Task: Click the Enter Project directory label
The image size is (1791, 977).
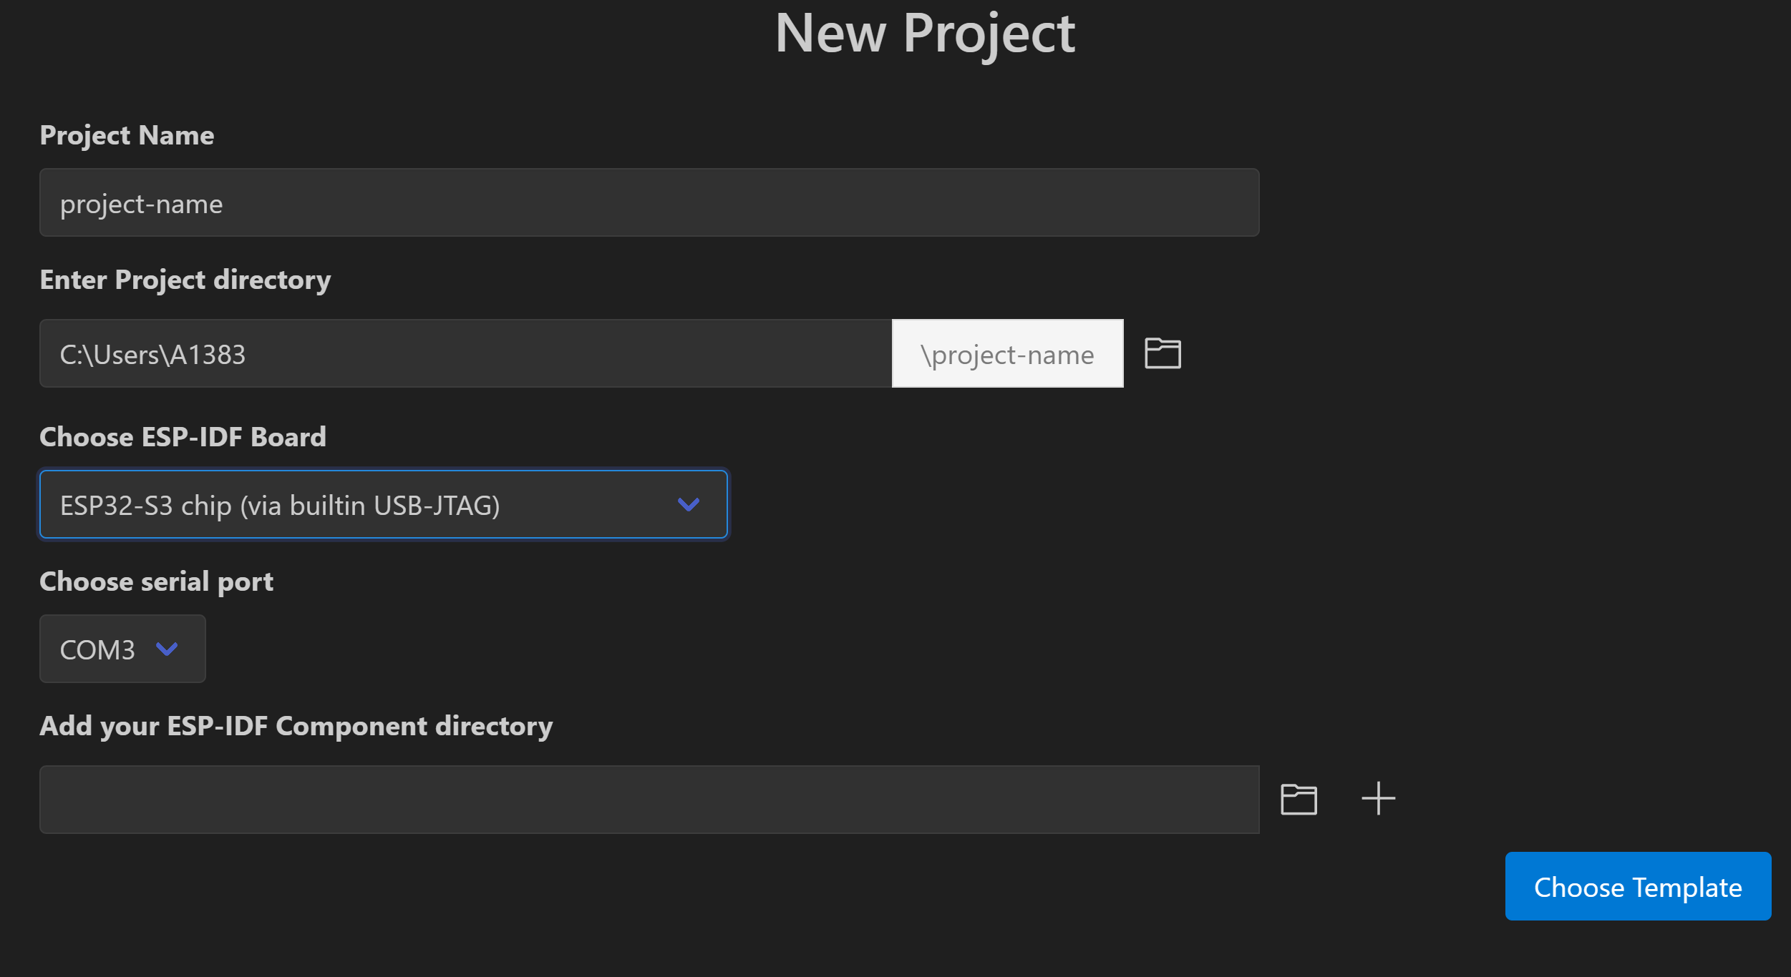Action: point(185,280)
